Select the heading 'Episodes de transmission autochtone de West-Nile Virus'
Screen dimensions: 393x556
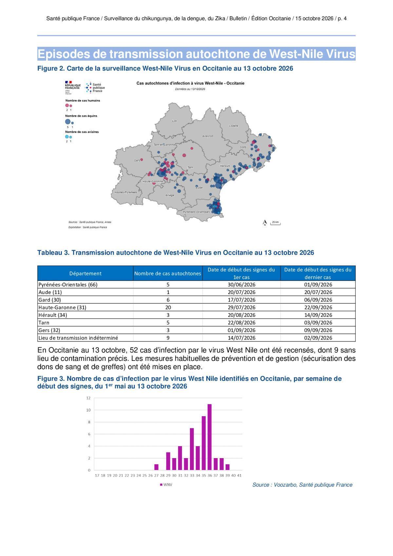[x=196, y=54]
